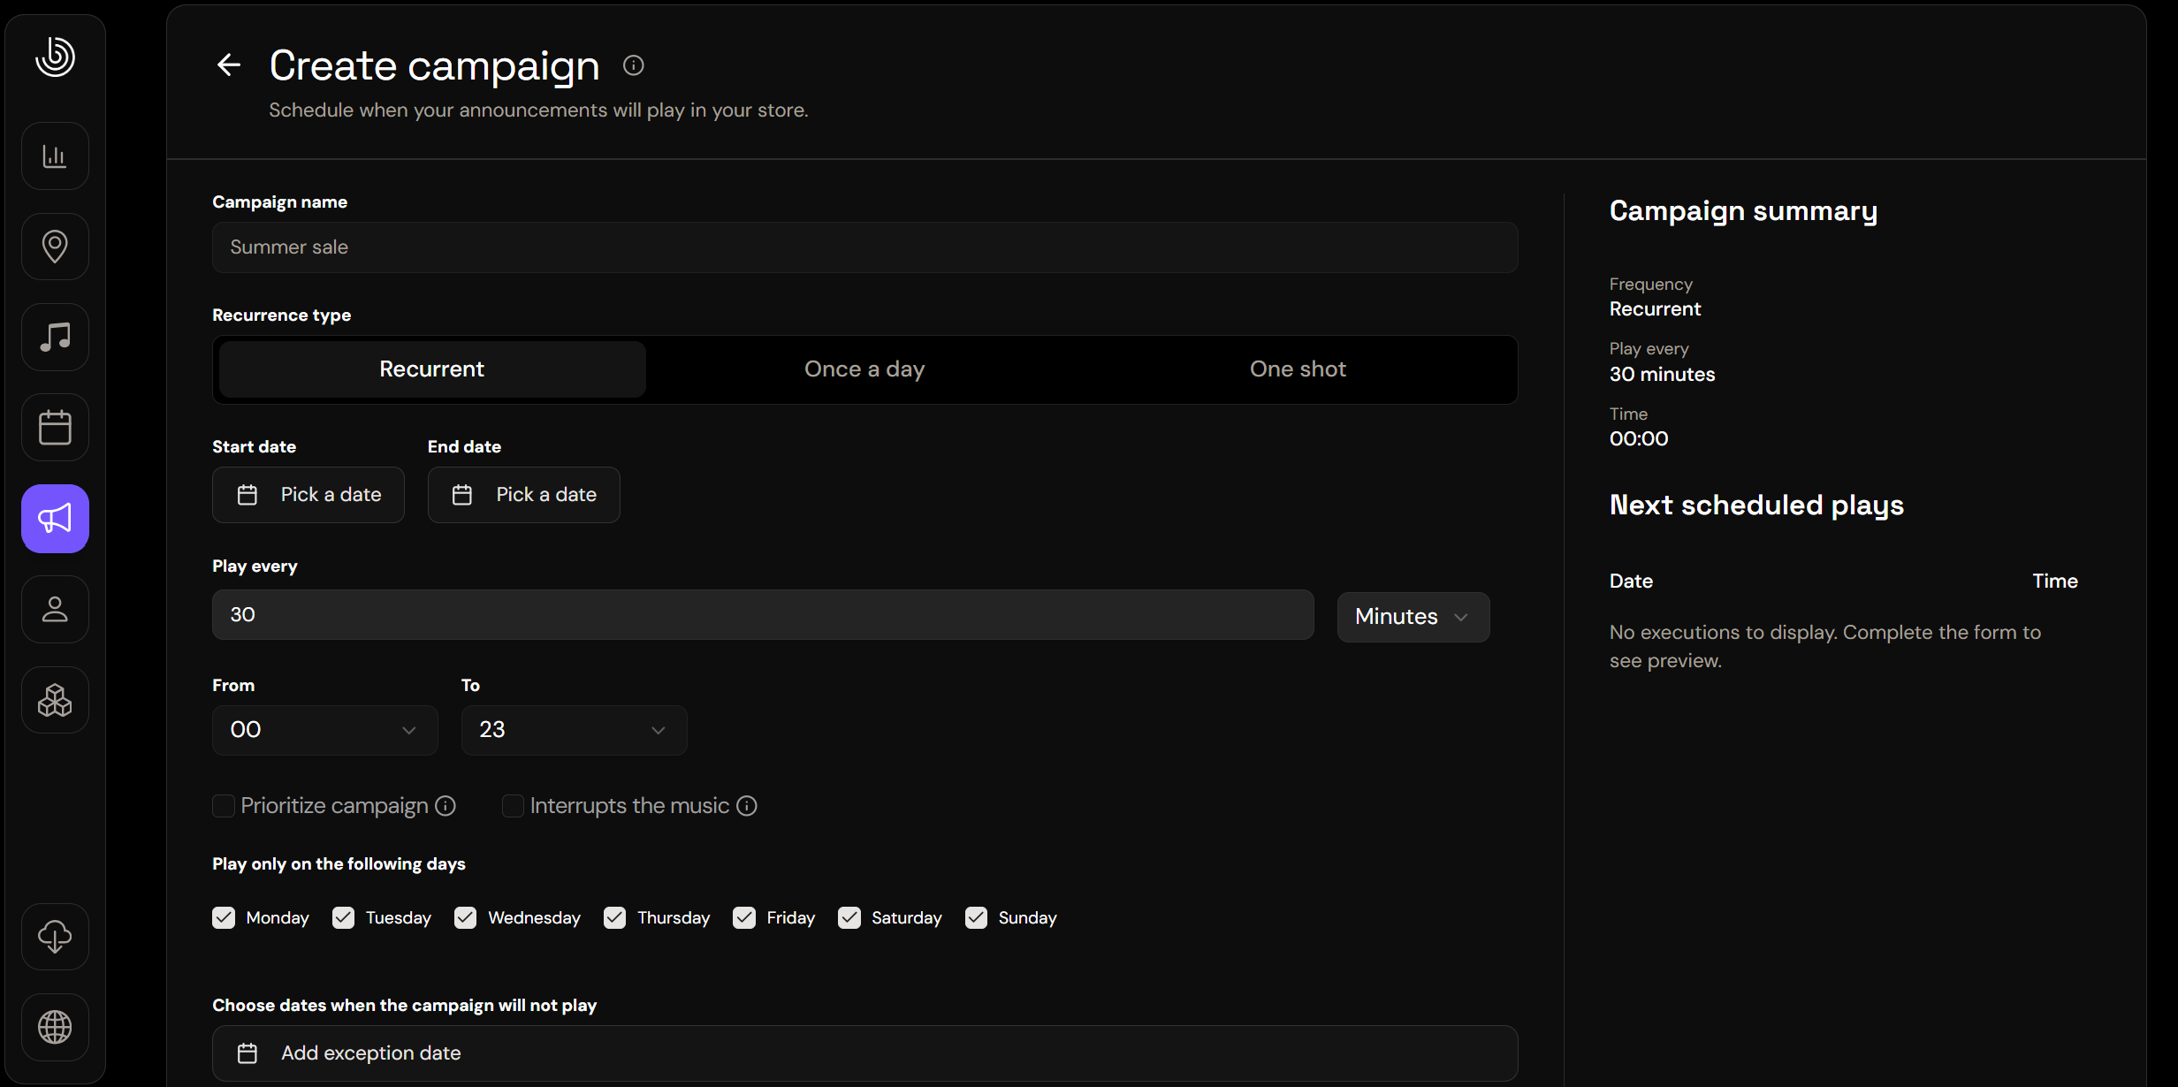This screenshot has height=1087, width=2178.
Task: Click the Campaign name input field
Action: point(864,247)
